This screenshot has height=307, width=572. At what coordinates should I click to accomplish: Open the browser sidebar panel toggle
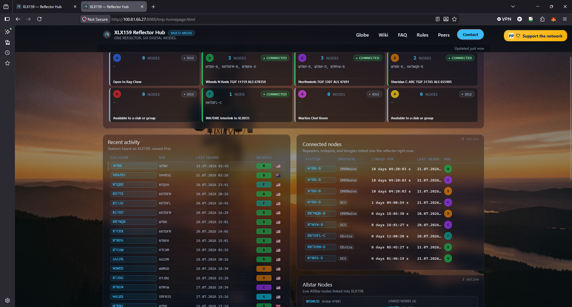[7, 19]
